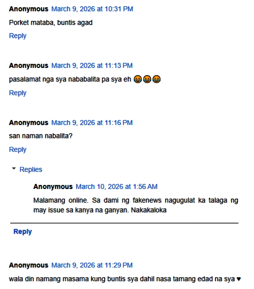Reply to the "san naman nabalita?" comment
Image resolution: width=254 pixels, height=289 pixels.
(18, 149)
